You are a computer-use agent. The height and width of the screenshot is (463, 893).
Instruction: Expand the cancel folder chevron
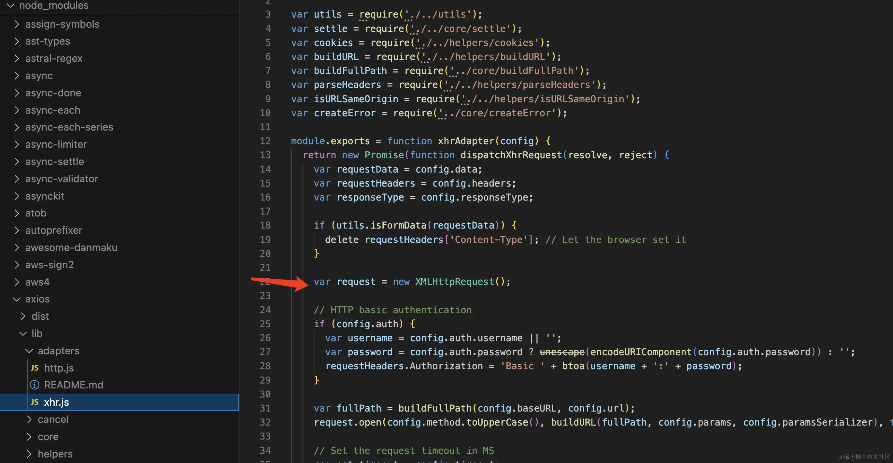pos(29,419)
